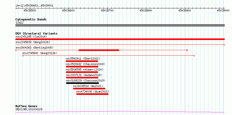The image size is (232, 115).
Task: Click ruler tick label 45038800
Action: (146, 10)
